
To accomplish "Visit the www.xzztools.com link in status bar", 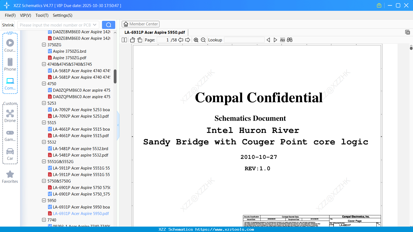I will (x=225, y=229).
